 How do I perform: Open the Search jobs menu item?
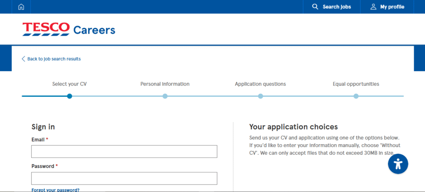coord(337,7)
